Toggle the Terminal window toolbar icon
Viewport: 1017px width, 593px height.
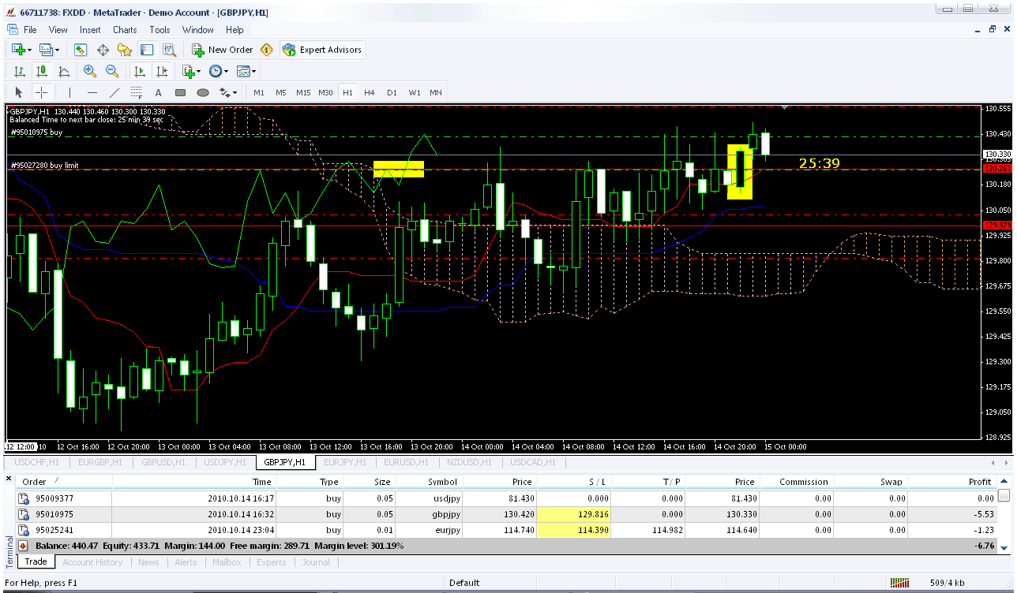pos(147,50)
